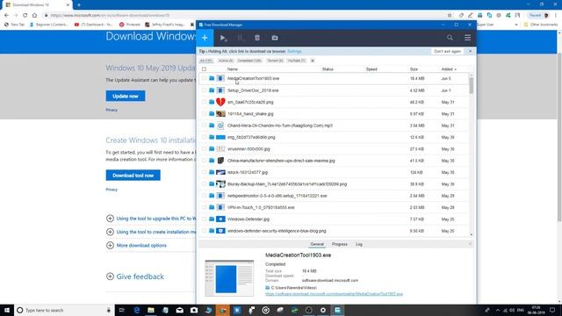Show hidden system tray icons chevron

pos(498,310)
